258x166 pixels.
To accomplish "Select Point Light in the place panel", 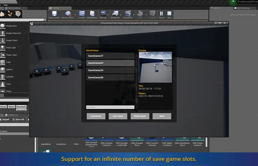I will click(14, 48).
